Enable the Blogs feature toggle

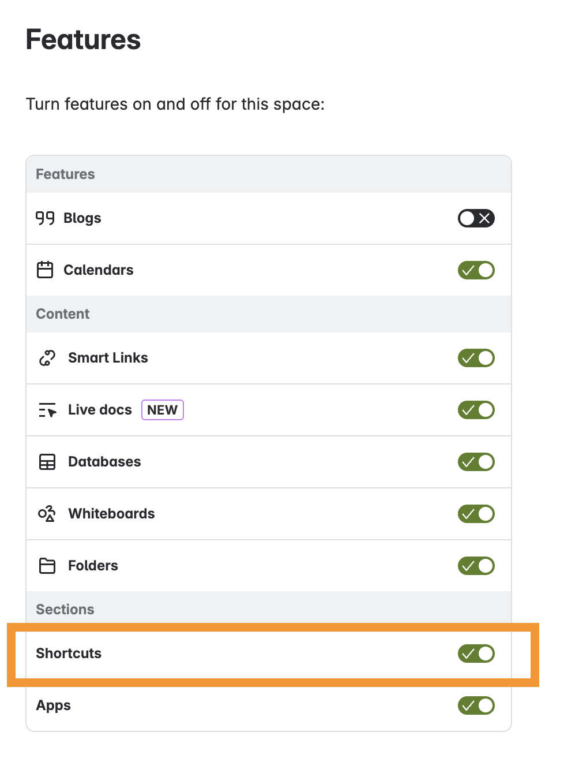pos(476,218)
